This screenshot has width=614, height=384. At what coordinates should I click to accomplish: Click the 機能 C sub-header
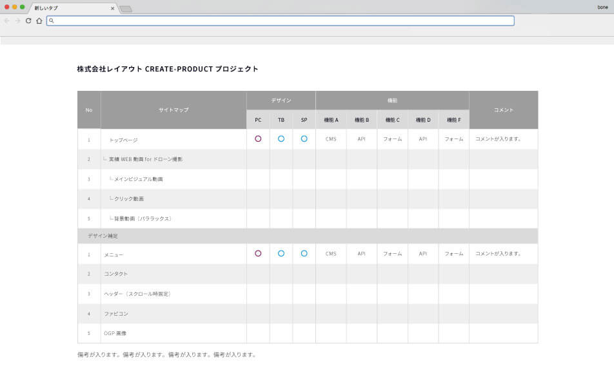point(392,120)
